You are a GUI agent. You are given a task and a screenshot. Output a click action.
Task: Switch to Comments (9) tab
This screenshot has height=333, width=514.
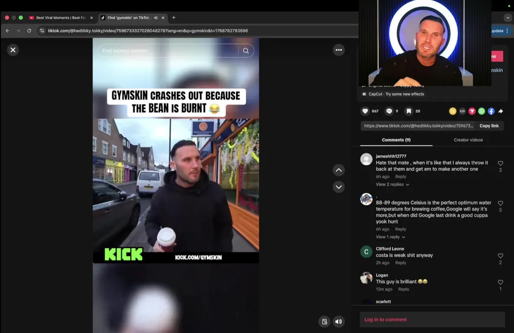396,140
